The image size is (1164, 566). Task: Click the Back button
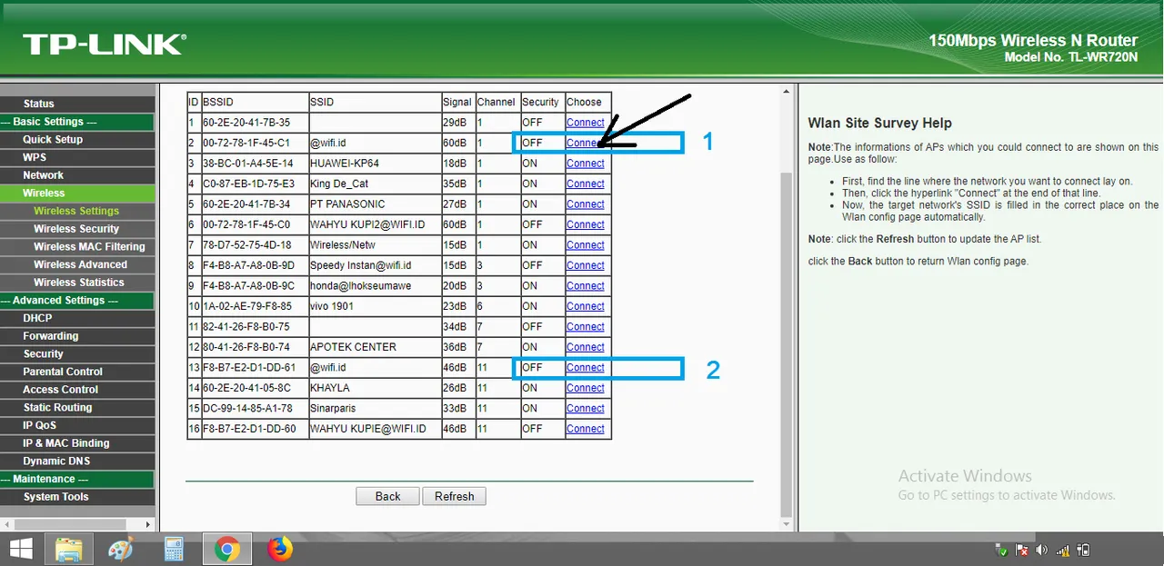click(387, 496)
